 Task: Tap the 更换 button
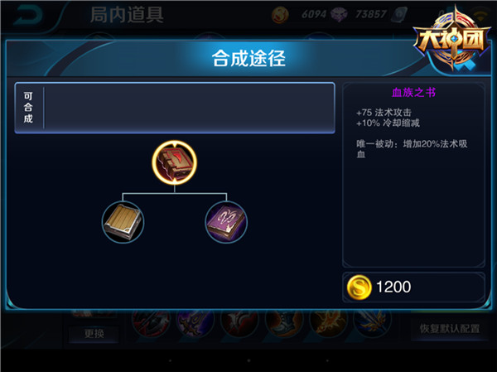[x=94, y=334]
